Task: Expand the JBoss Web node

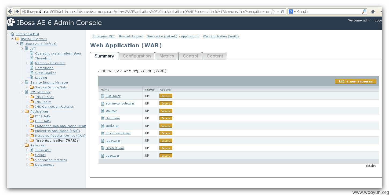Action: coord(27,150)
